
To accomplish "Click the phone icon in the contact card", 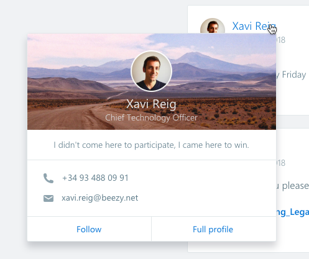I will (48, 178).
